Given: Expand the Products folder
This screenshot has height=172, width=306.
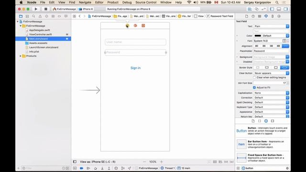Looking at the screenshot, I should tap(21, 56).
